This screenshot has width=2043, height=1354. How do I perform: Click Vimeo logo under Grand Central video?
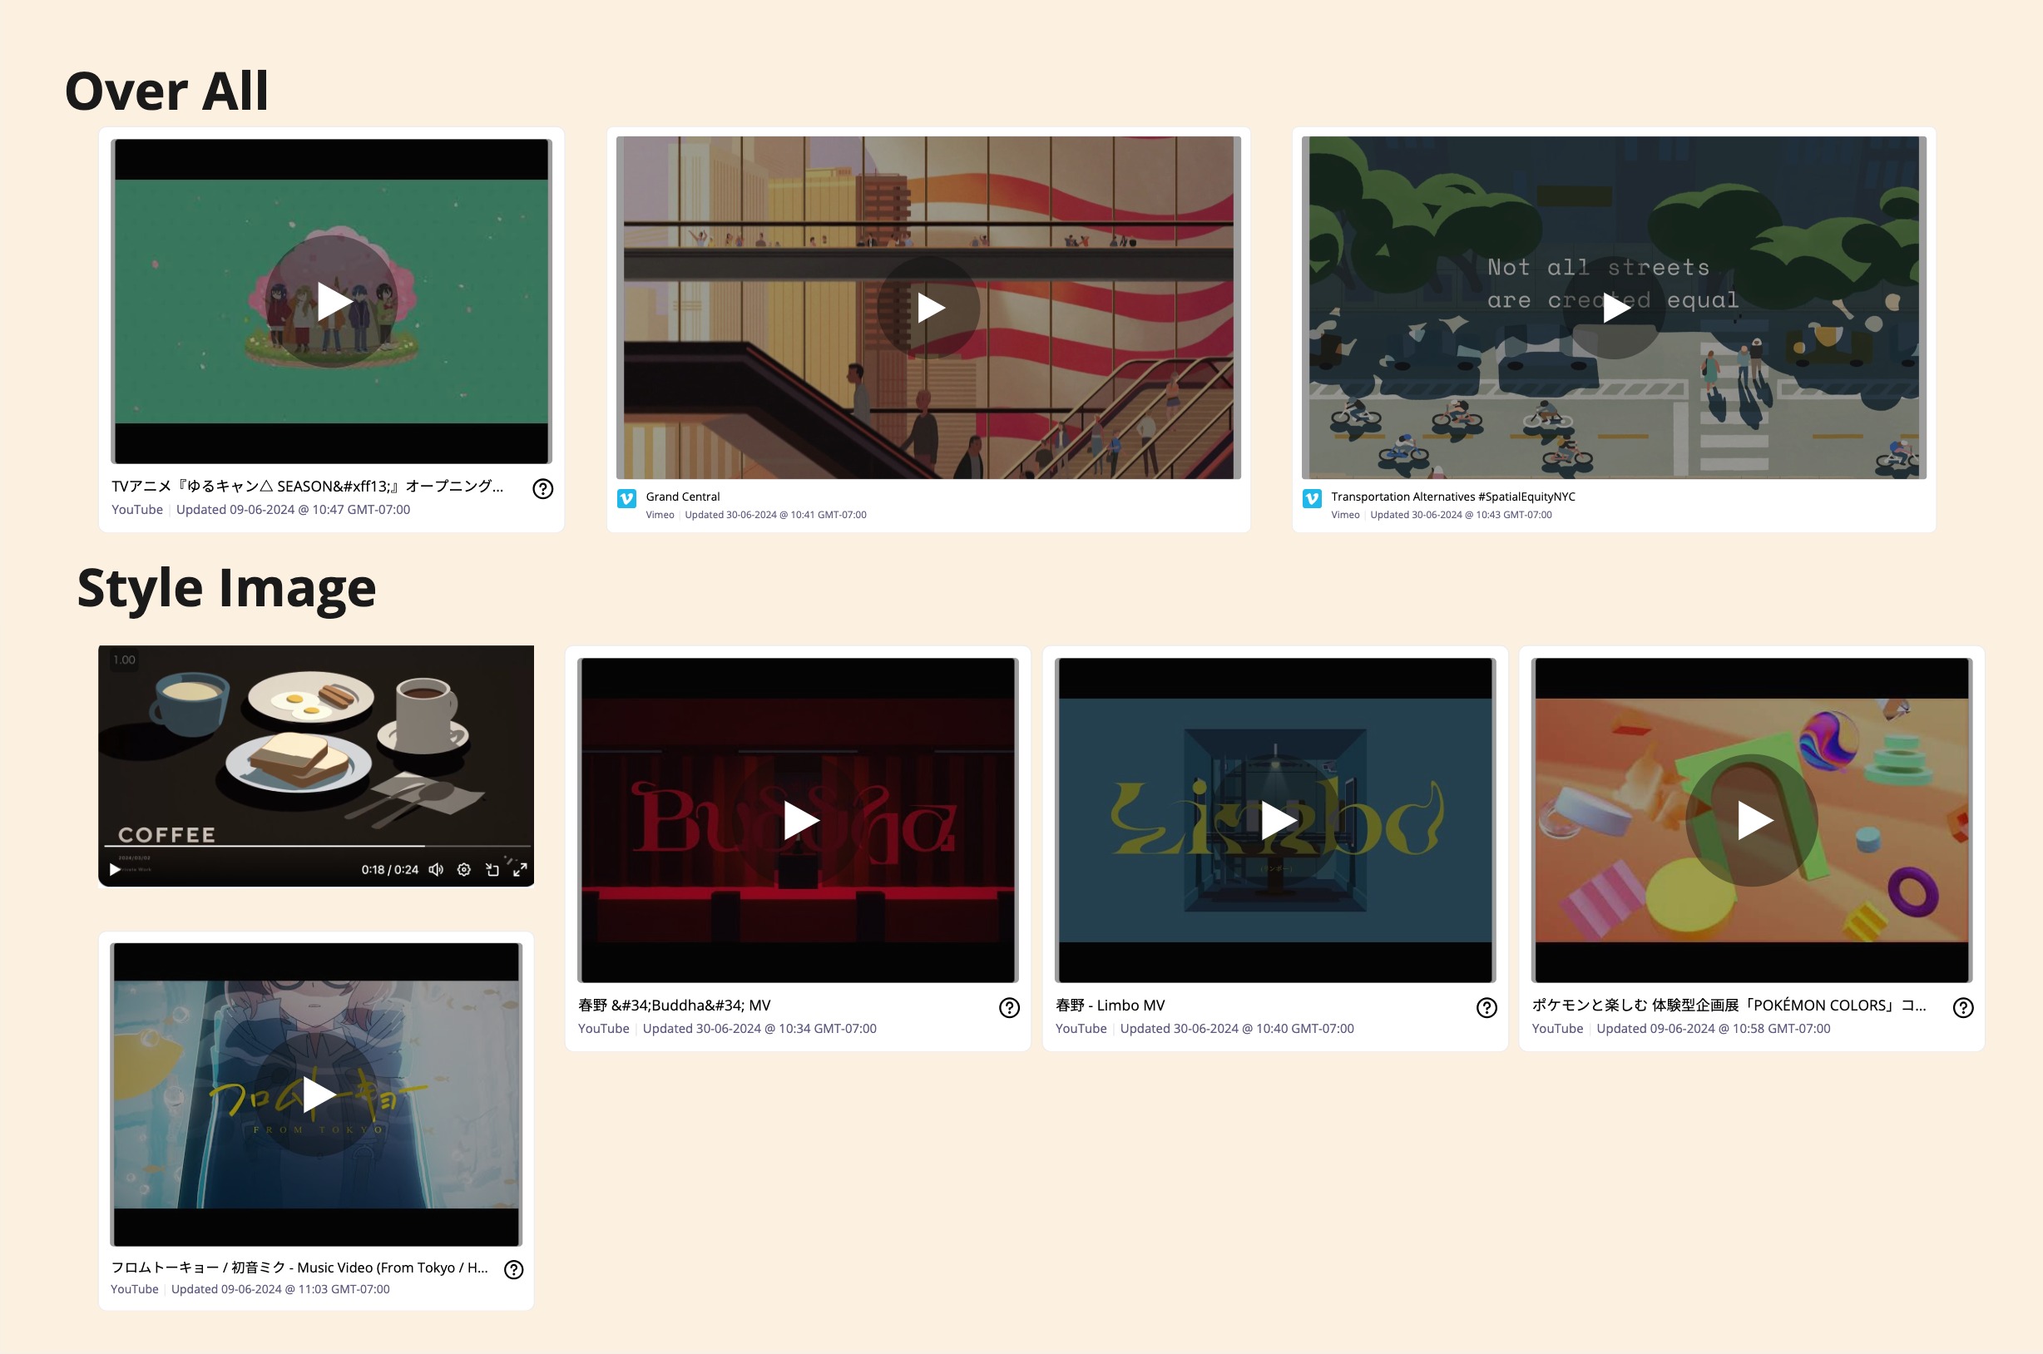[x=627, y=498]
